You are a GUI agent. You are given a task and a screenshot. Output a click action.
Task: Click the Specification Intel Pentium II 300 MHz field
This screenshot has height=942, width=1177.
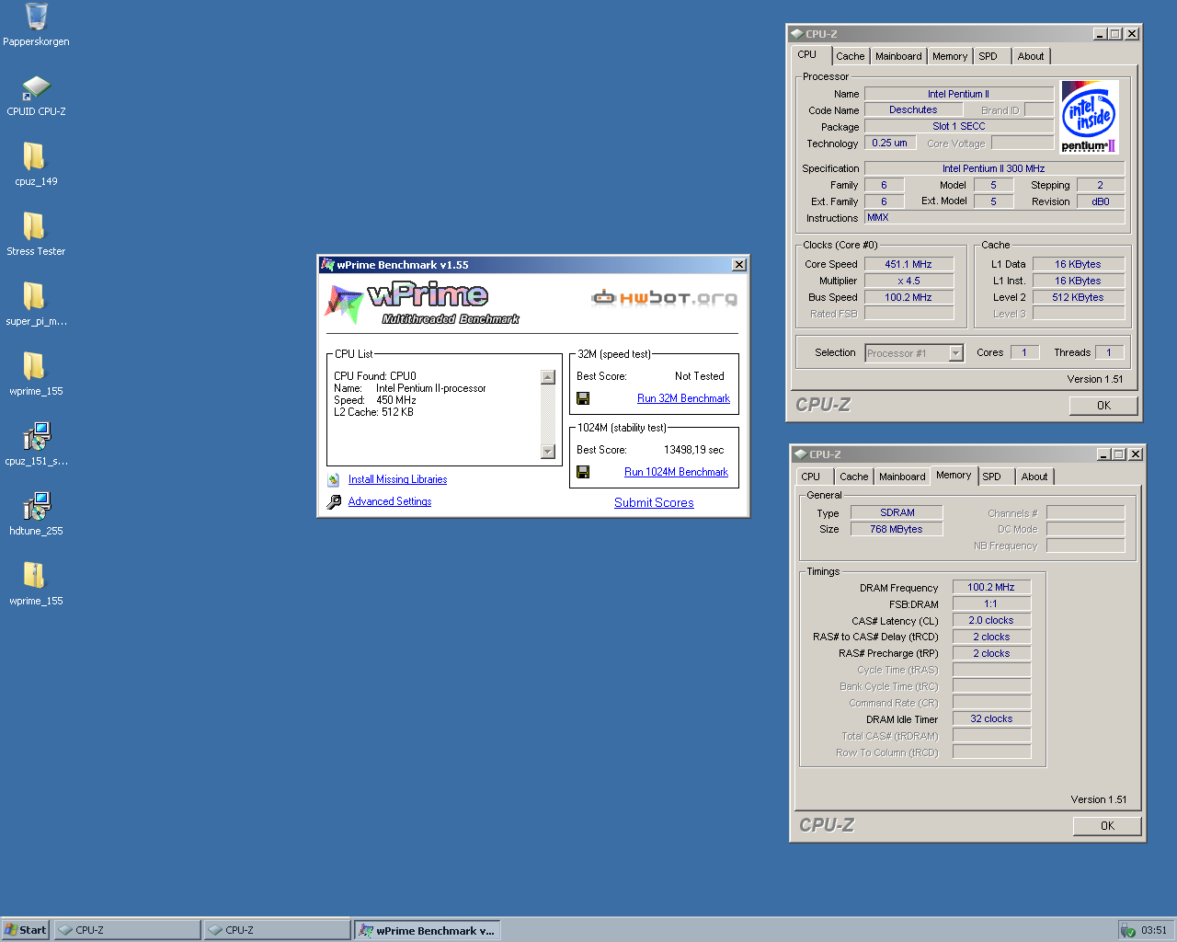point(994,168)
